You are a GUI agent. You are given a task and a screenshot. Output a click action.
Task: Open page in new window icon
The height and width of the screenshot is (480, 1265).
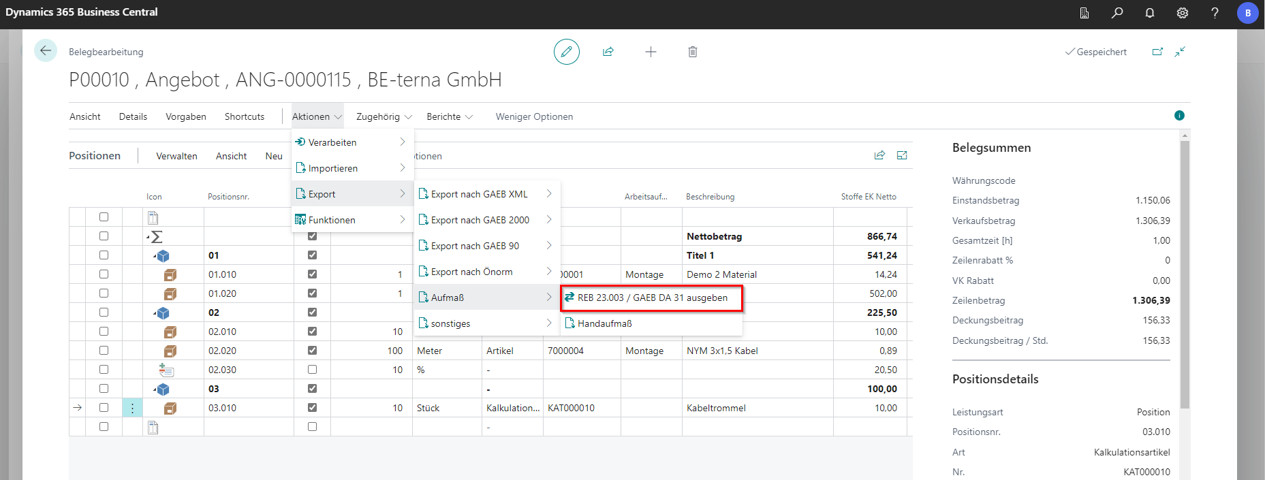(x=1157, y=52)
